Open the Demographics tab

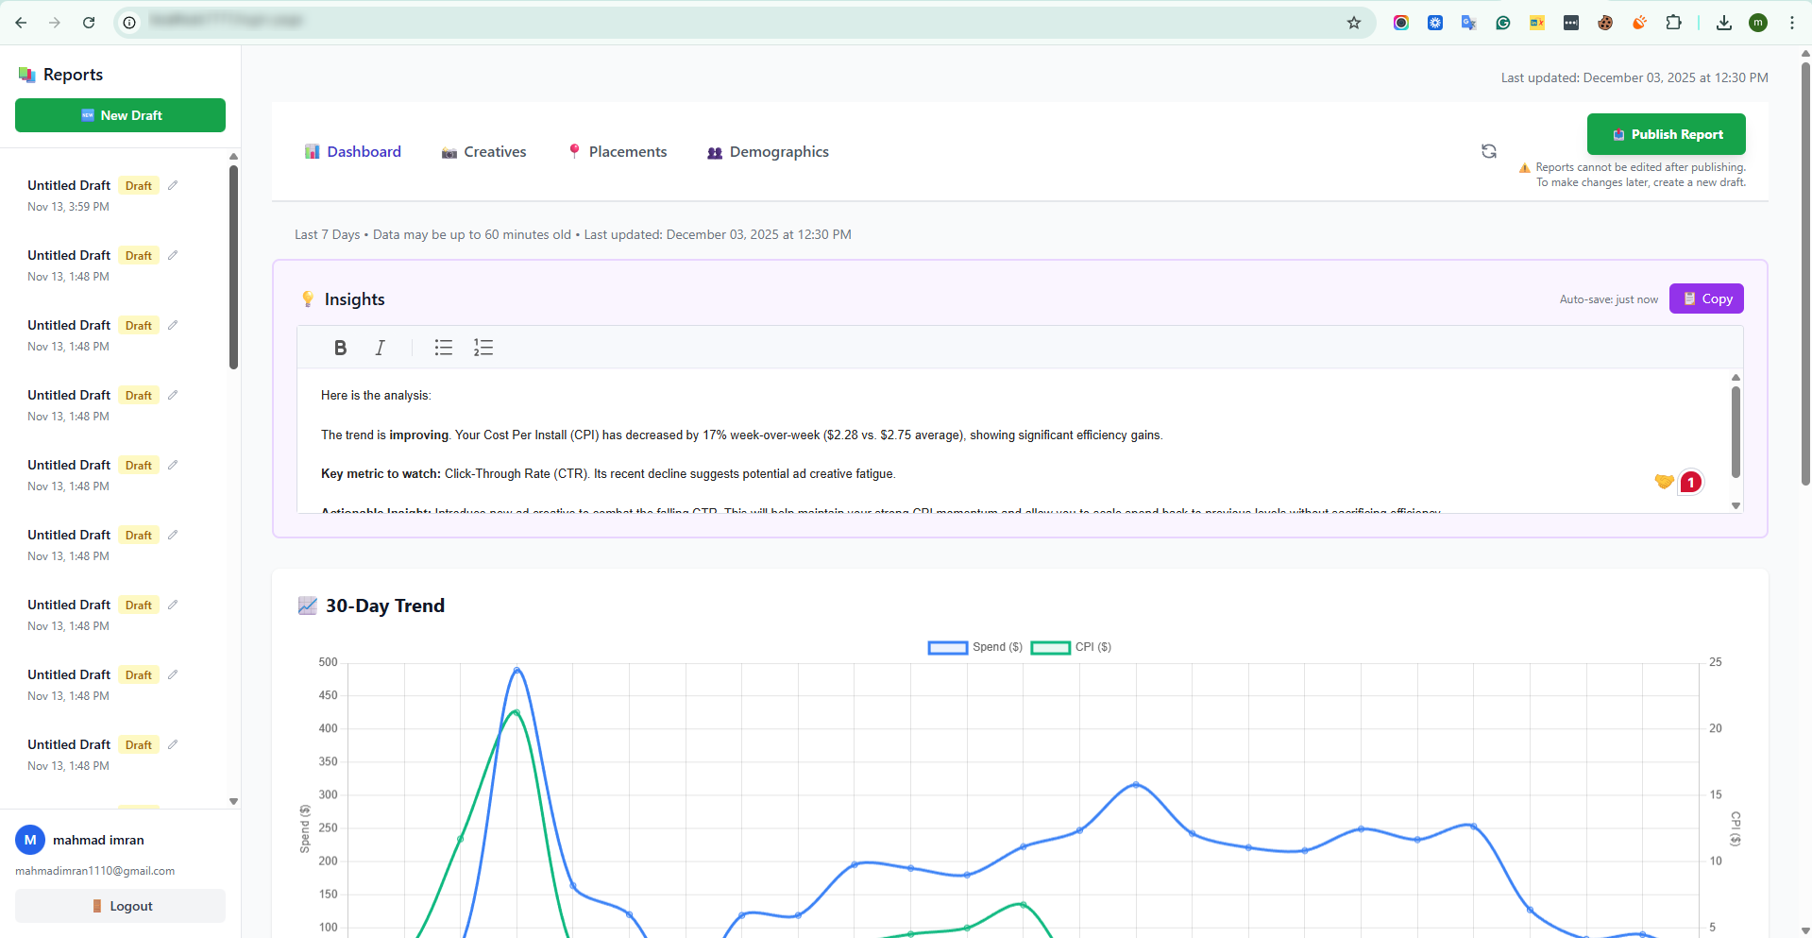(768, 152)
